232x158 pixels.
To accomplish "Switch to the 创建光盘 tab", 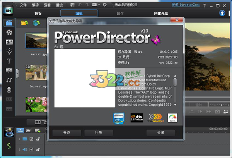I will 161,14.
